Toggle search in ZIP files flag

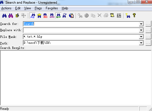[58, 16]
